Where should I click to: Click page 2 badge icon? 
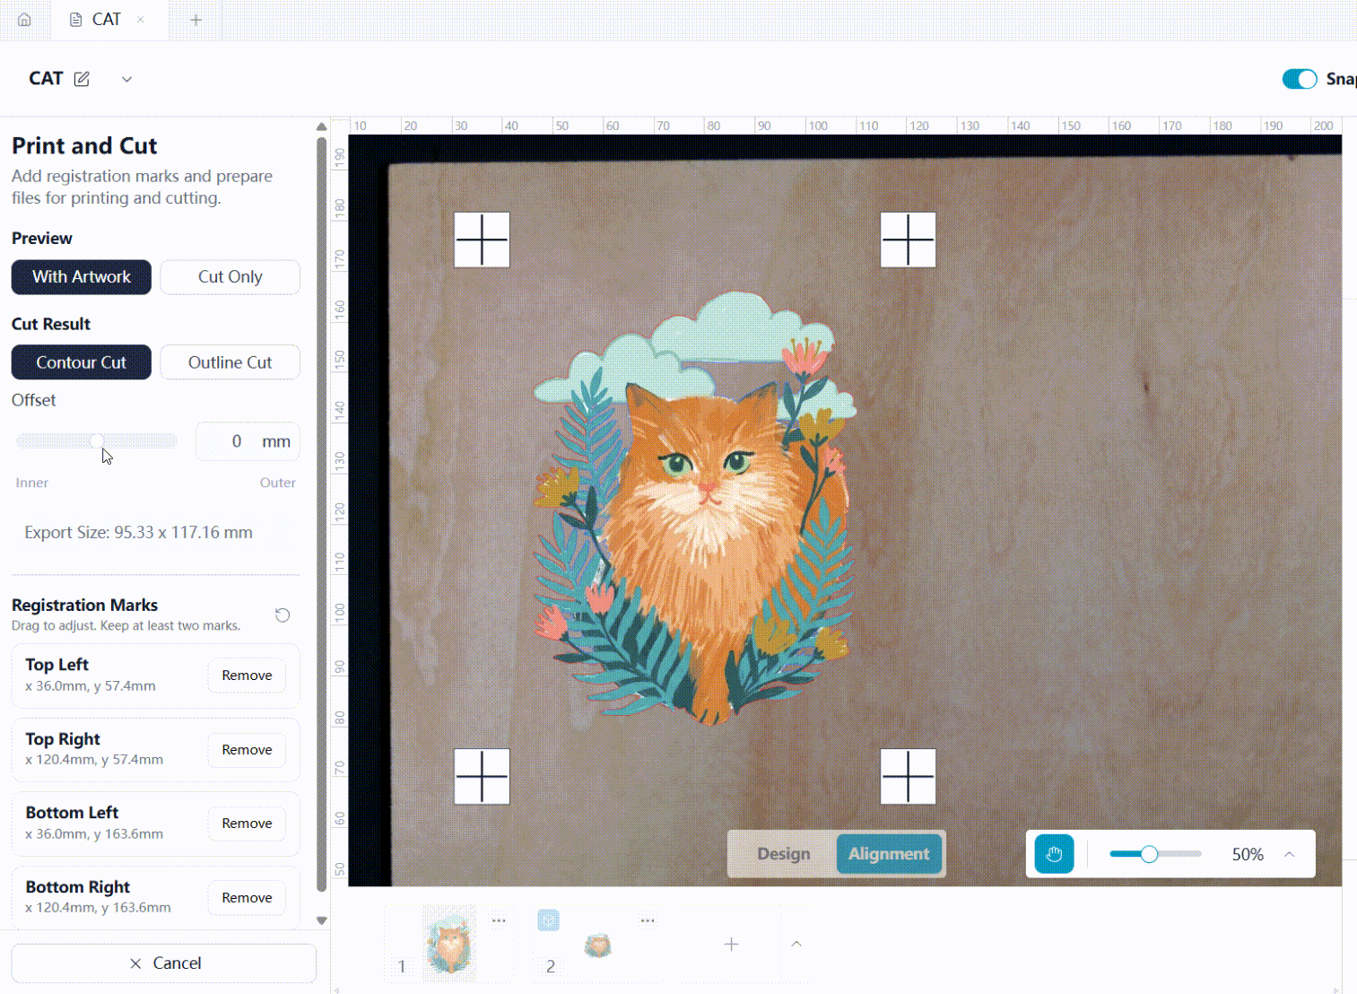tap(548, 920)
